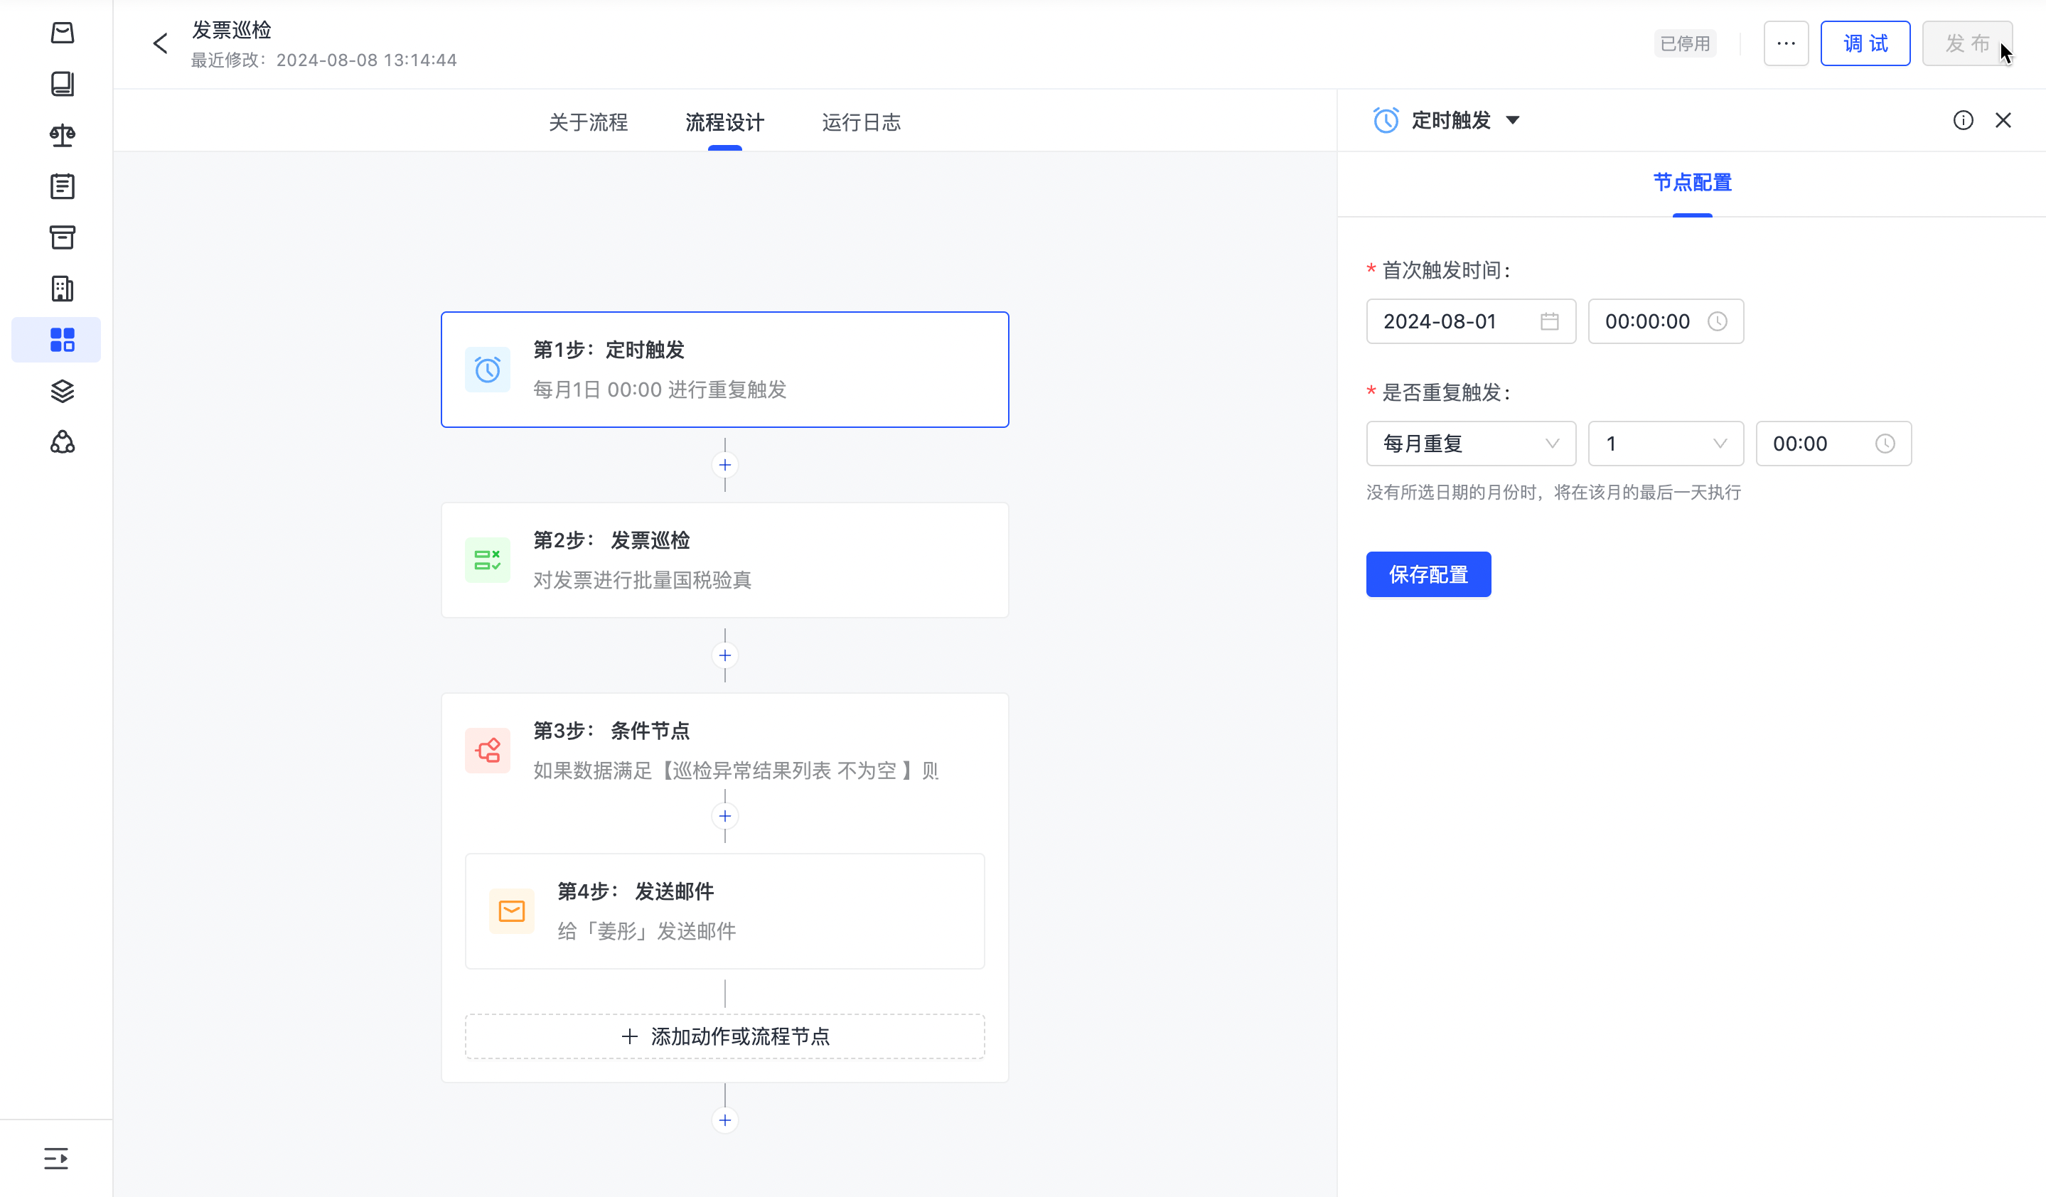Add node with plus below condition block
The width and height of the screenshot is (2046, 1197).
coord(724,1121)
